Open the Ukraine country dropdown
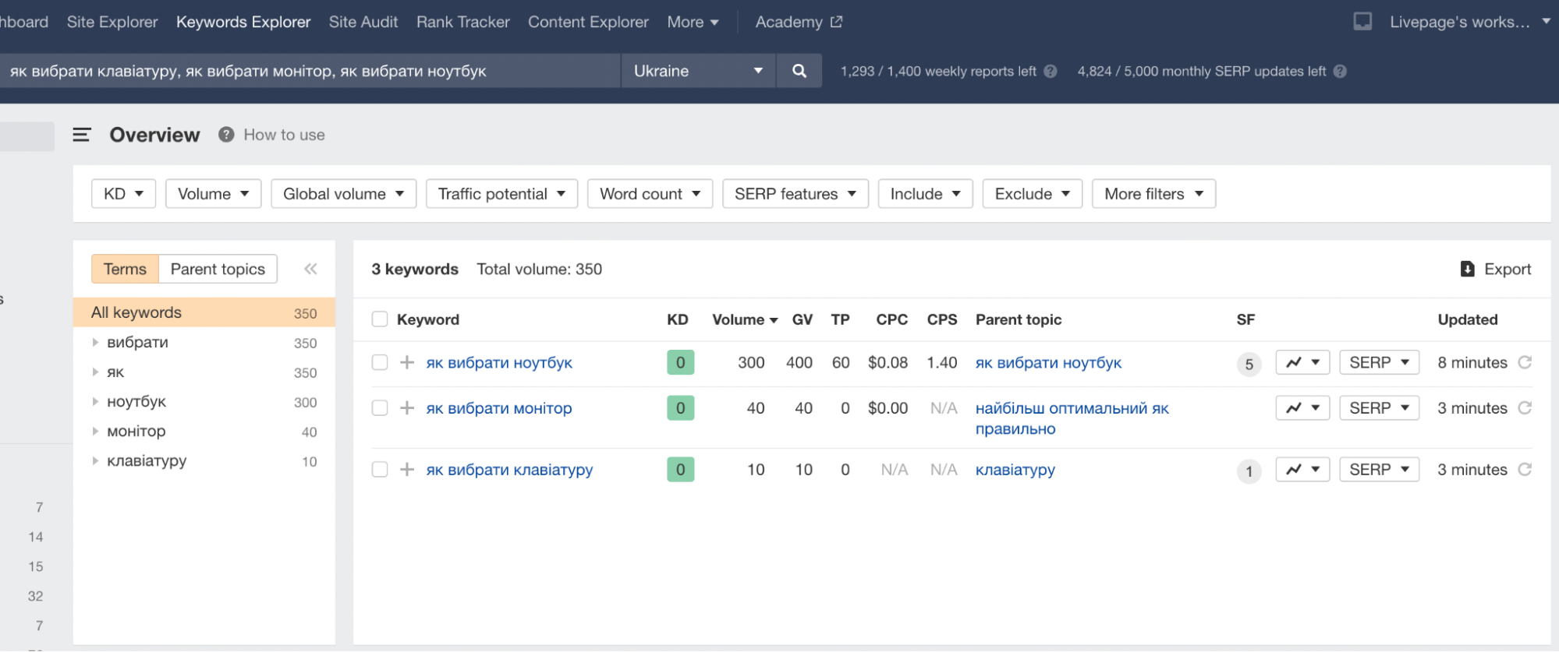Image resolution: width=1559 pixels, height=652 pixels. pos(698,71)
